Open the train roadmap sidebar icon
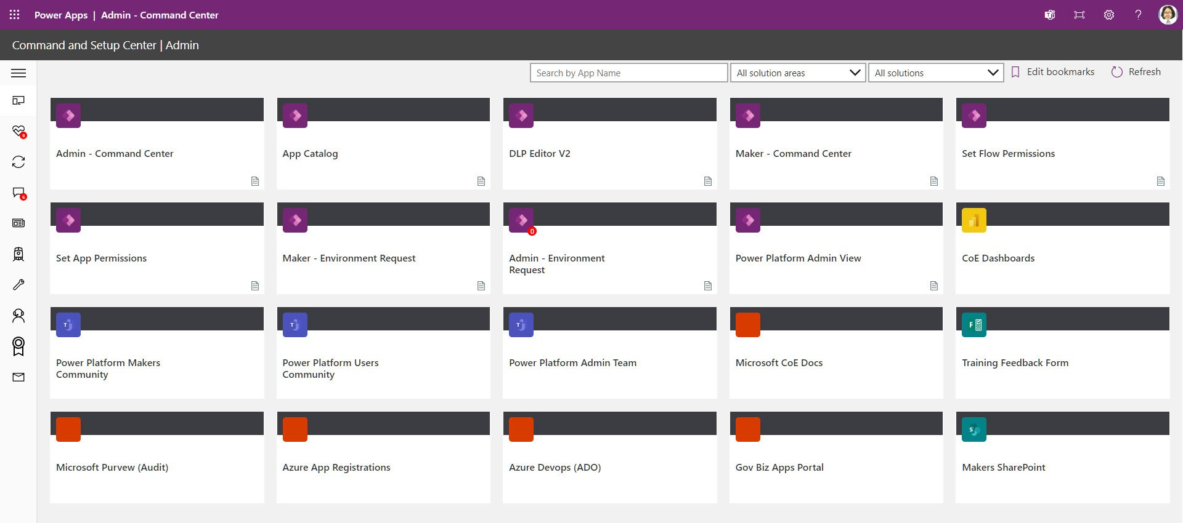Screen dimensions: 1183x523 click(18, 254)
